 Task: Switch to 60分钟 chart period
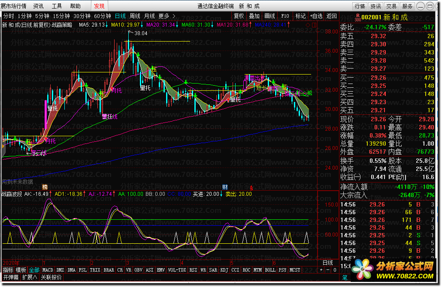pos(102,16)
